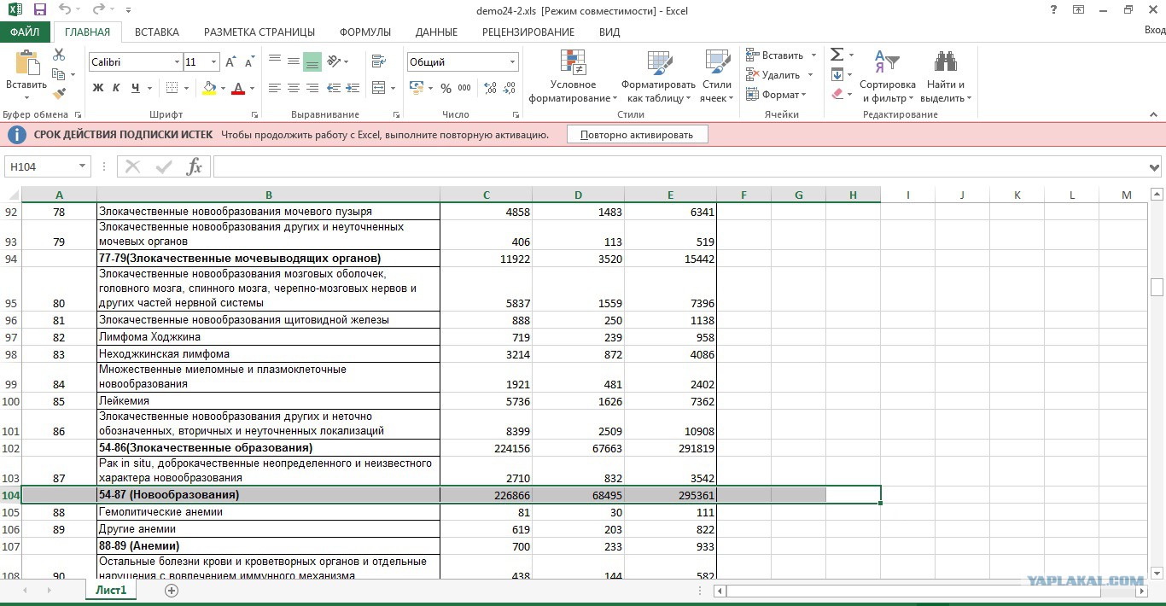Click the insert function fx icon

(x=195, y=166)
